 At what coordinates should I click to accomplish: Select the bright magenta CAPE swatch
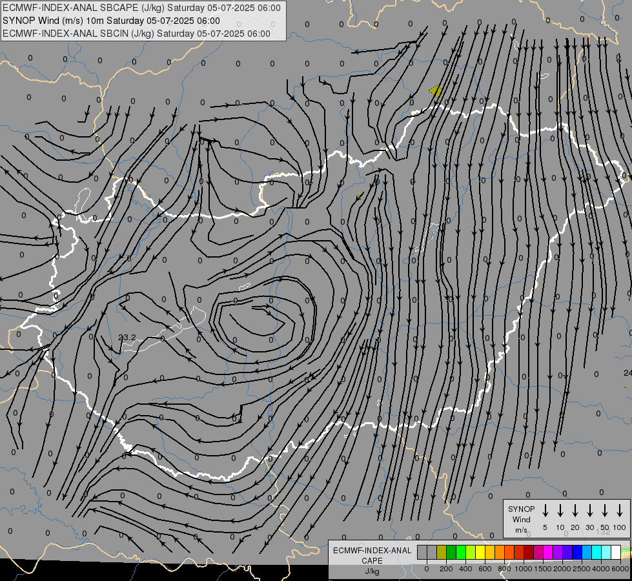pyautogui.click(x=548, y=553)
